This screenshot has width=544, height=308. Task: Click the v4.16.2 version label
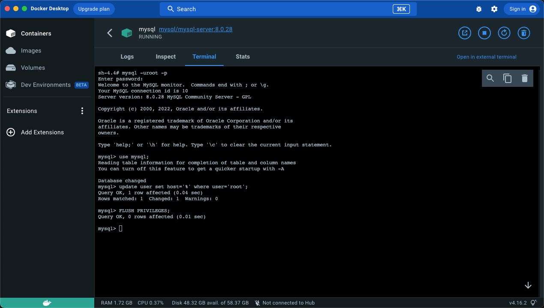(x=518, y=303)
